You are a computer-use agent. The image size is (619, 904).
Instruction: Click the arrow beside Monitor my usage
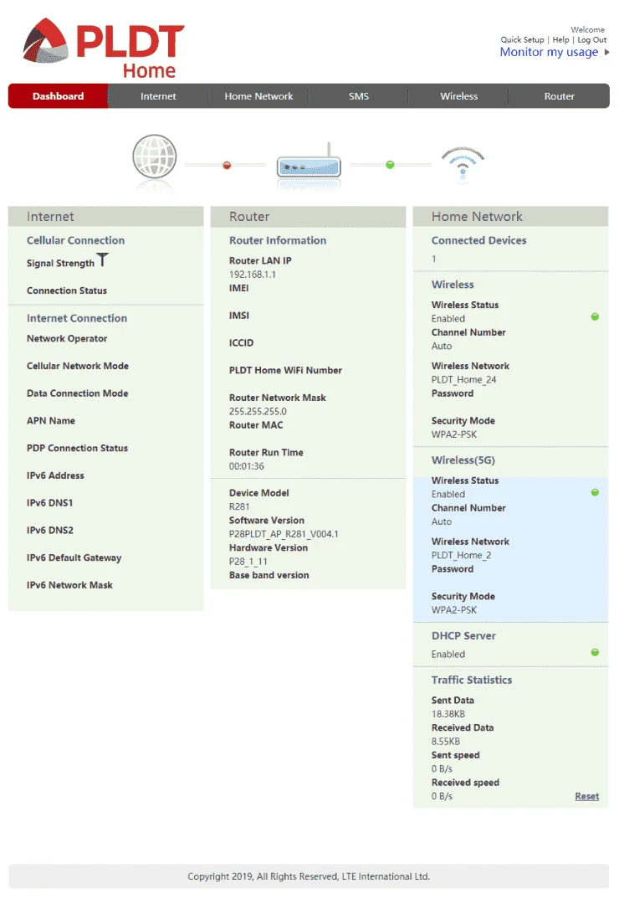(x=607, y=53)
